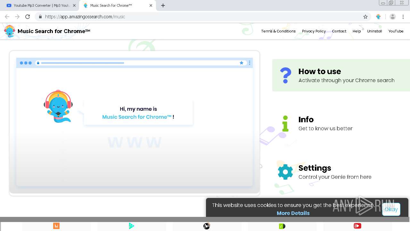Select the How to use heading

click(x=320, y=71)
